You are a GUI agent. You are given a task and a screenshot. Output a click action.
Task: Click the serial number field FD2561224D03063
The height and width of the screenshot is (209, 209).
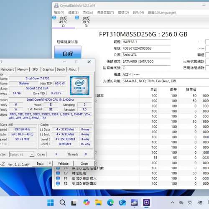[146, 48]
